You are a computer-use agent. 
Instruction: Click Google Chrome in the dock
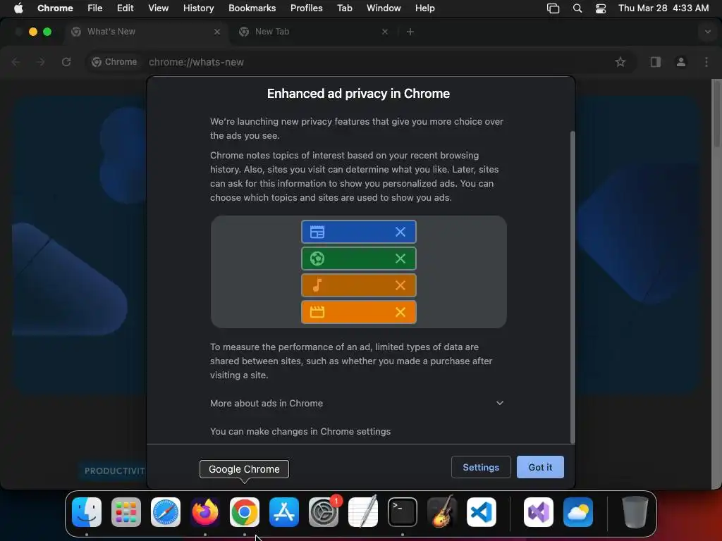pyautogui.click(x=245, y=512)
